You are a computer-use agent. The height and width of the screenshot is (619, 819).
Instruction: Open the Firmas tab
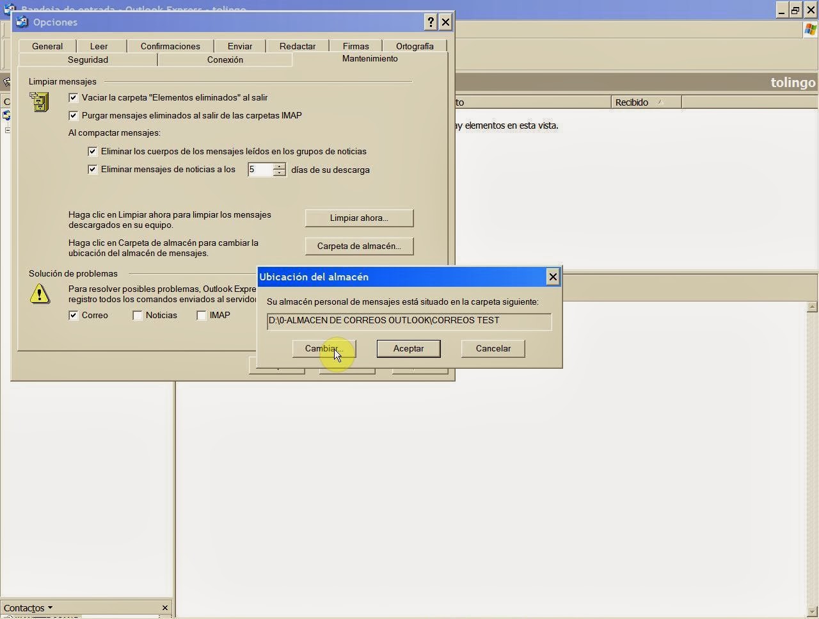[356, 46]
